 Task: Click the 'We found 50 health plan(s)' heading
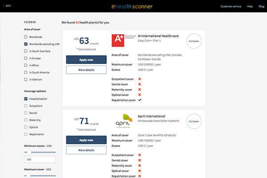(85, 22)
